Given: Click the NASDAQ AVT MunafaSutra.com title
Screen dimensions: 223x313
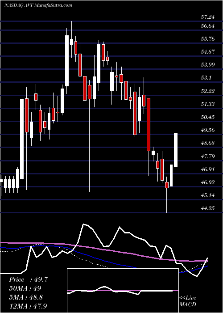Looking at the screenshot, I should (x=38, y=5).
